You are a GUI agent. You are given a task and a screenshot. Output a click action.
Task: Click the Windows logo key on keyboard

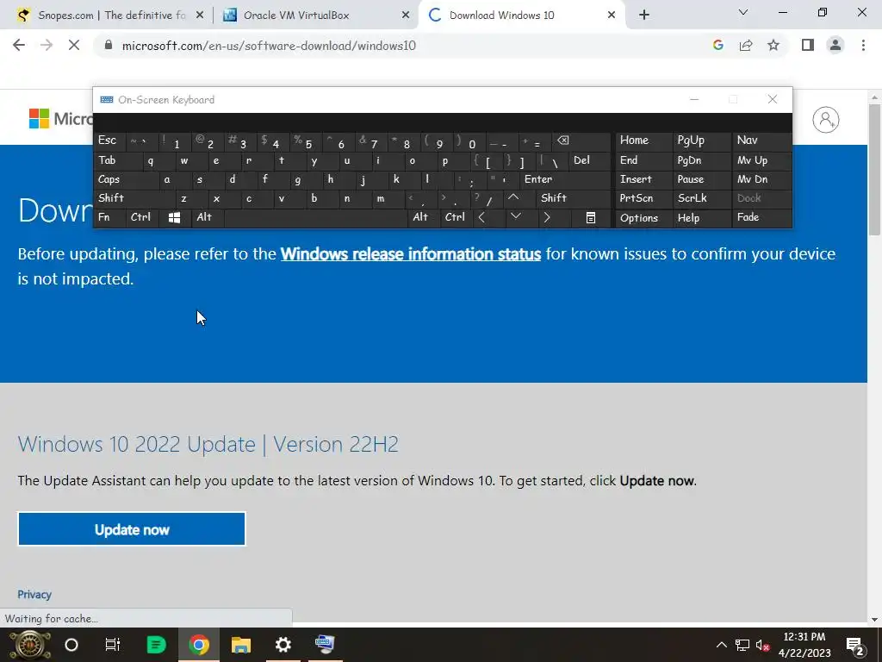[174, 218]
